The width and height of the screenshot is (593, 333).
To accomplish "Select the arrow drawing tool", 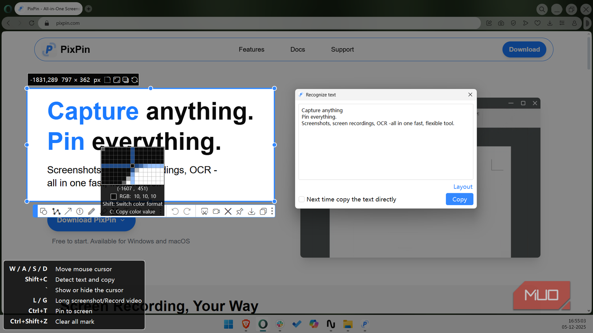I will click(68, 211).
